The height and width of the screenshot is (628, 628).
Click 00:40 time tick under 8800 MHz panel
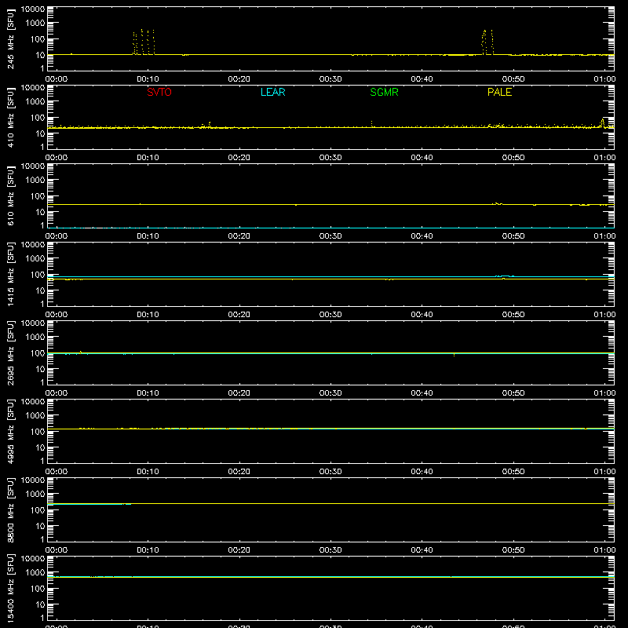(422, 550)
